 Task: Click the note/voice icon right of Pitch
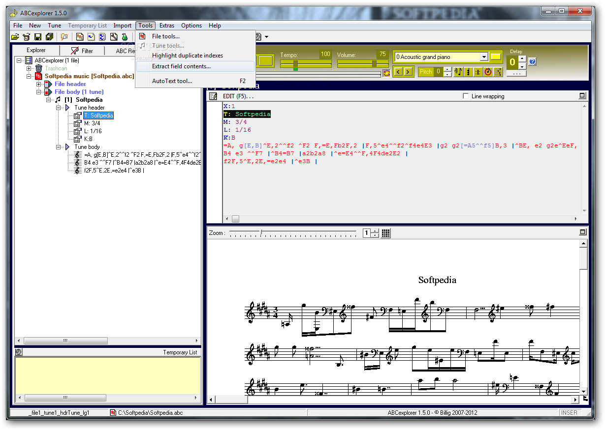[x=458, y=72]
